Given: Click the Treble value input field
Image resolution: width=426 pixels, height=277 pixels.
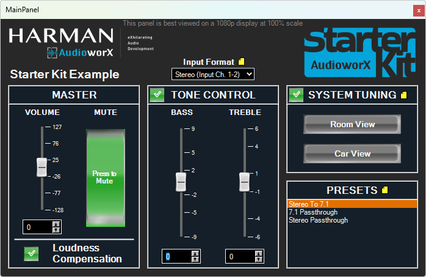Looking at the screenshot, I should (x=240, y=256).
